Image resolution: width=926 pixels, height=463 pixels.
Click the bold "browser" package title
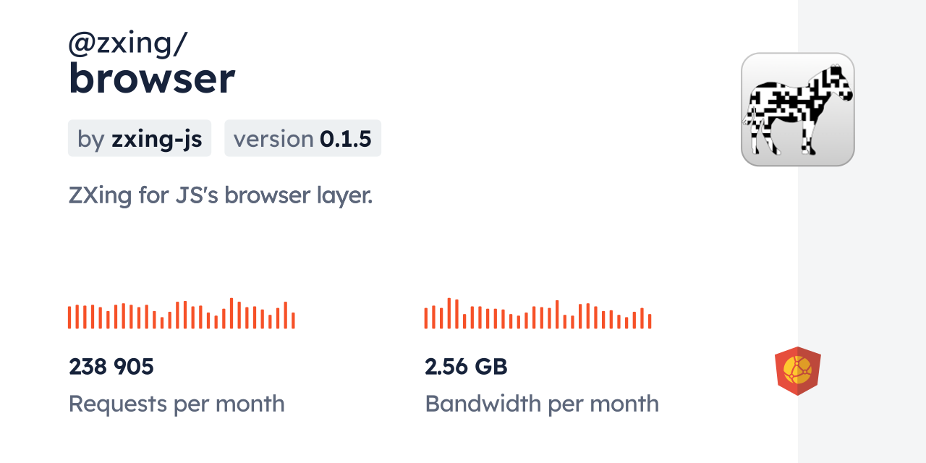[x=151, y=78]
